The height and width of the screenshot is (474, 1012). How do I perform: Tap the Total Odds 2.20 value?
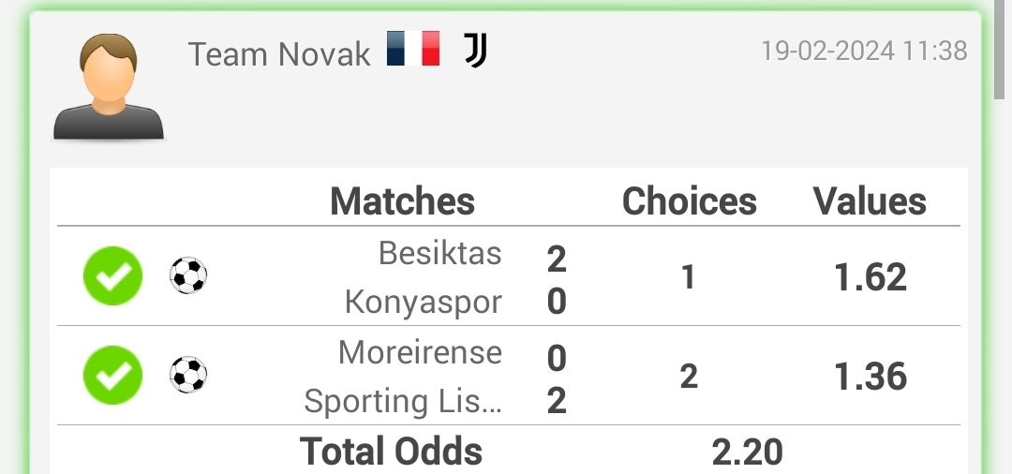pos(748,452)
